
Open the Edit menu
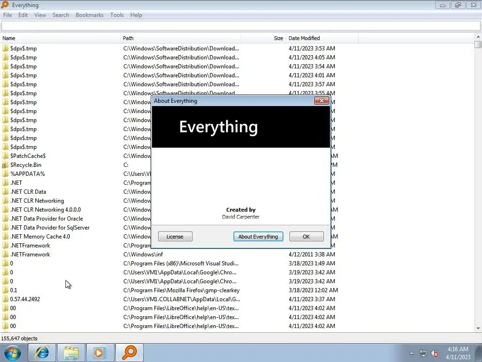23,15
